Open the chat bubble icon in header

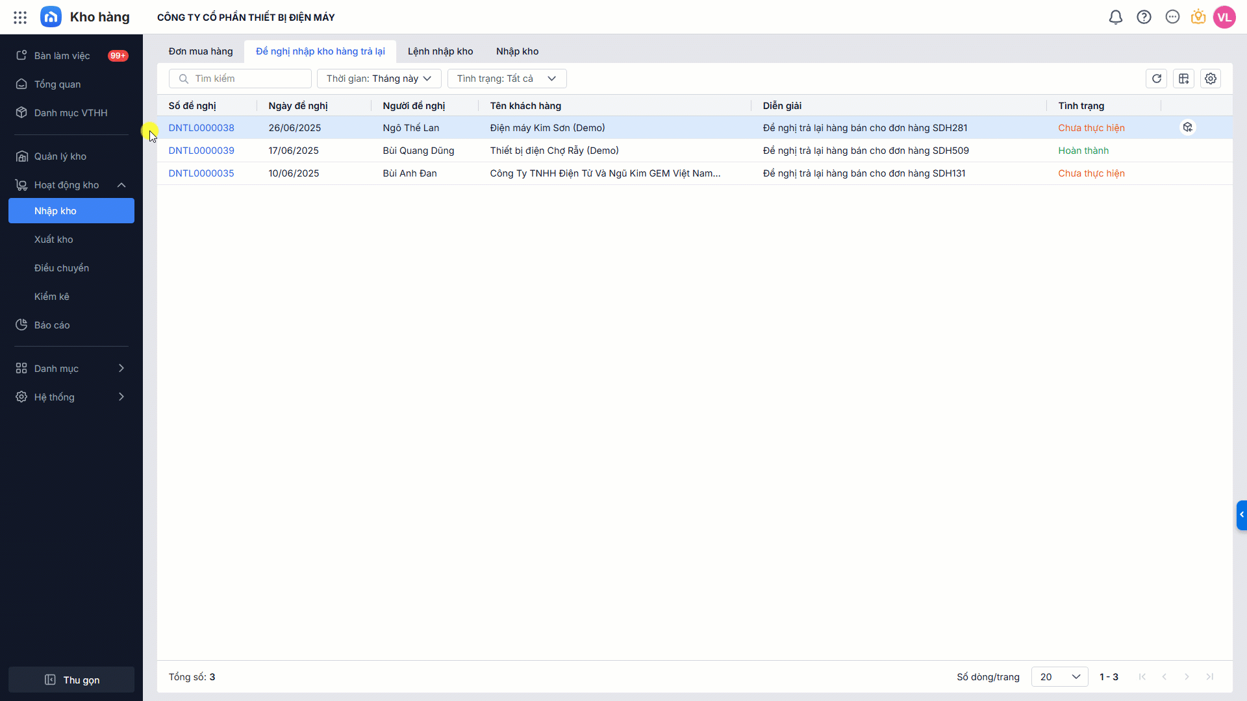pos(1172,18)
